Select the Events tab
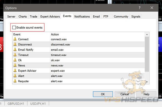The height and width of the screenshot is (107, 162). coord(67,16)
